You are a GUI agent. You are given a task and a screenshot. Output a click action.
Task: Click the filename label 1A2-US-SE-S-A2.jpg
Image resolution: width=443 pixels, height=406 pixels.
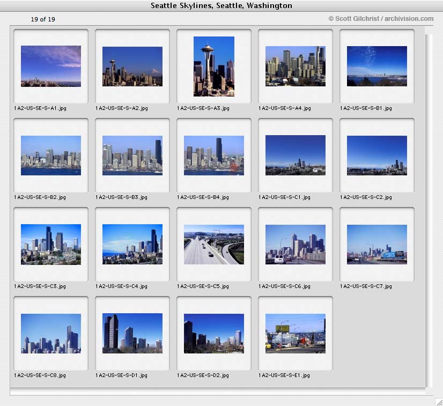point(122,108)
